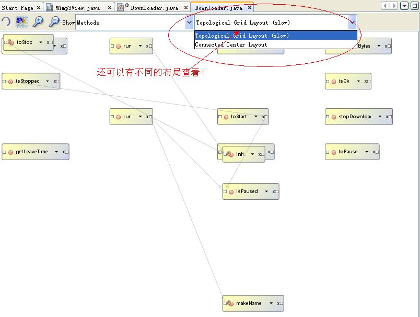
Task: Close the MYmp3View.java tab
Action: click(x=110, y=7)
